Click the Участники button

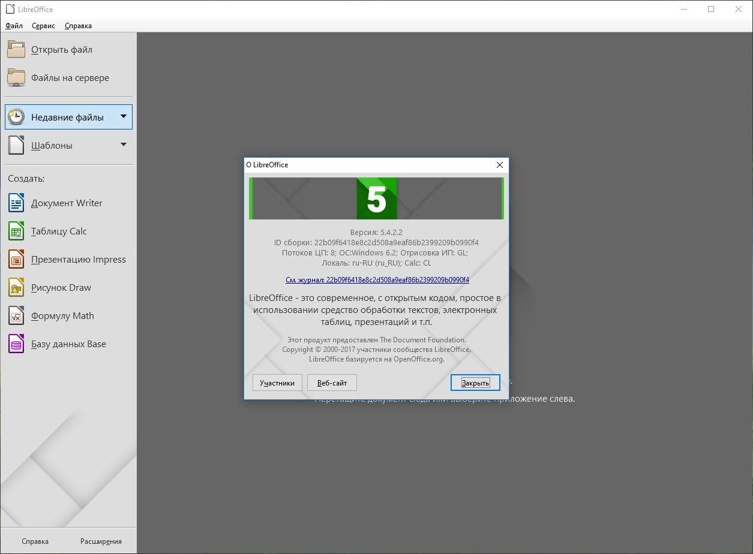[277, 383]
